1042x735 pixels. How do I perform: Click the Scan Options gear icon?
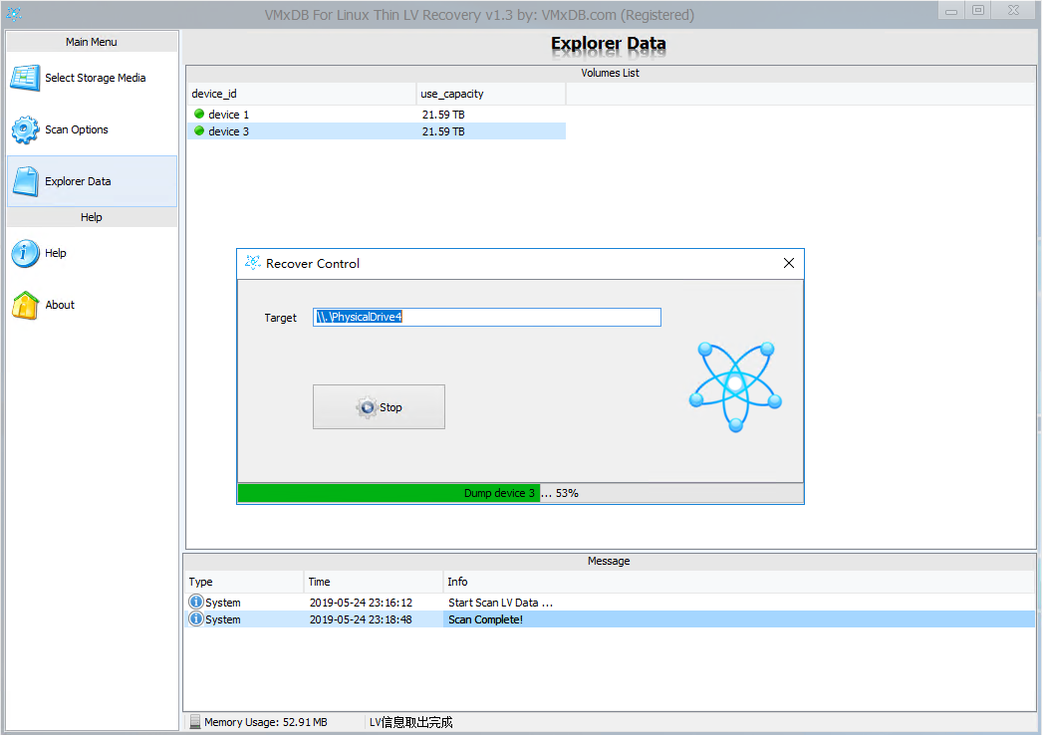pyautogui.click(x=25, y=129)
